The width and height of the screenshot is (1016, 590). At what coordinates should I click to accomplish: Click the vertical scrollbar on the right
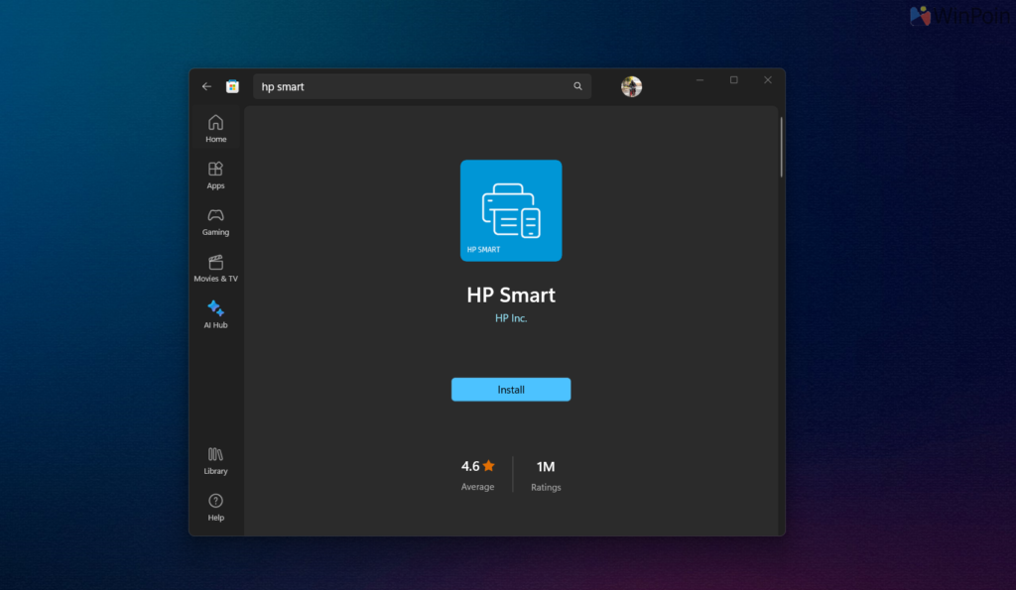781,149
